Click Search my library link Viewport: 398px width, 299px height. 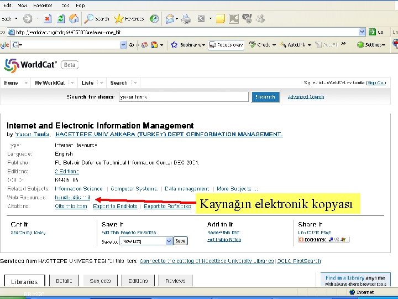(28, 233)
